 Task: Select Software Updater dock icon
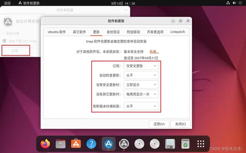[x=124, y=144]
